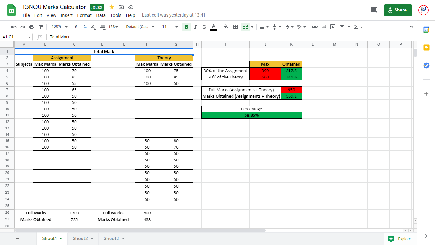Viewport: 435px width, 245px height.
Task: Open the Explore panel
Action: tap(400, 239)
